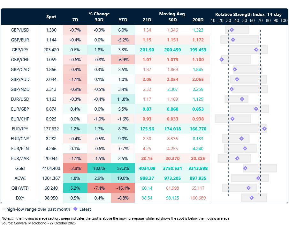The width and height of the screenshot is (289, 226).
Task: Click Oil (WTI) green 5.2% 7D cell
Action: (x=75, y=188)
